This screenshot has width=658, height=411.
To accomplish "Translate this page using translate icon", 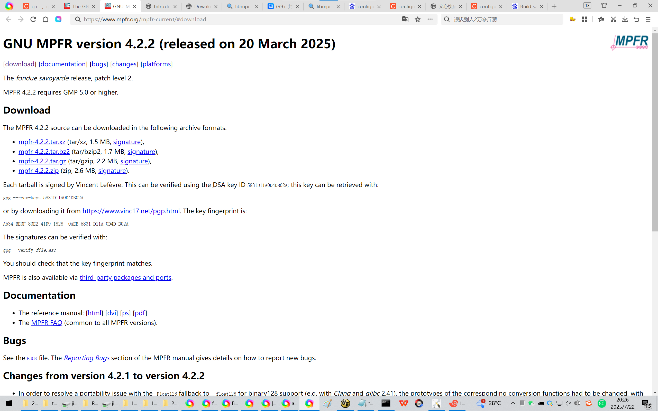I will (x=405, y=19).
